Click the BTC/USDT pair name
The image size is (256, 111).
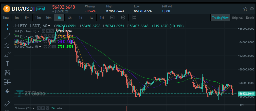[x=24, y=9]
